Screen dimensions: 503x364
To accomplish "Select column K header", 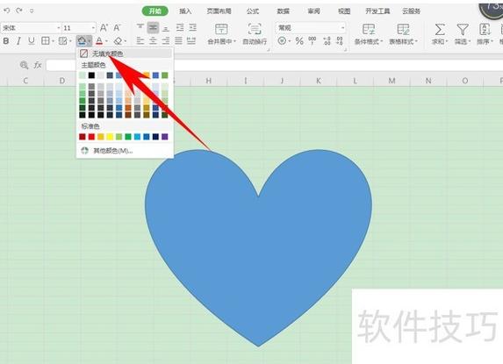I will (x=319, y=81).
